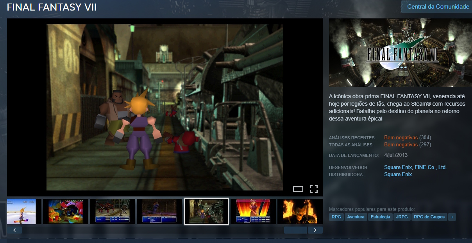Open fullscreen view of the screenshot
Viewport: 472px width, 243px height.
[313, 189]
